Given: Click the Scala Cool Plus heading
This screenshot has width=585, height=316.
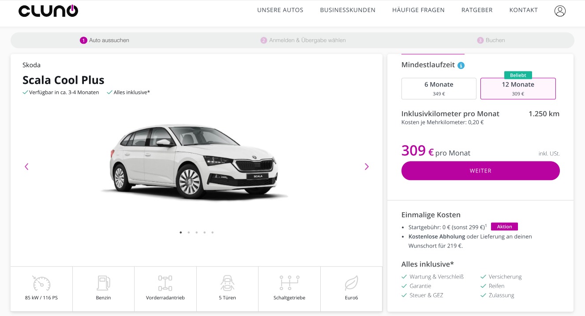Looking at the screenshot, I should point(64,80).
